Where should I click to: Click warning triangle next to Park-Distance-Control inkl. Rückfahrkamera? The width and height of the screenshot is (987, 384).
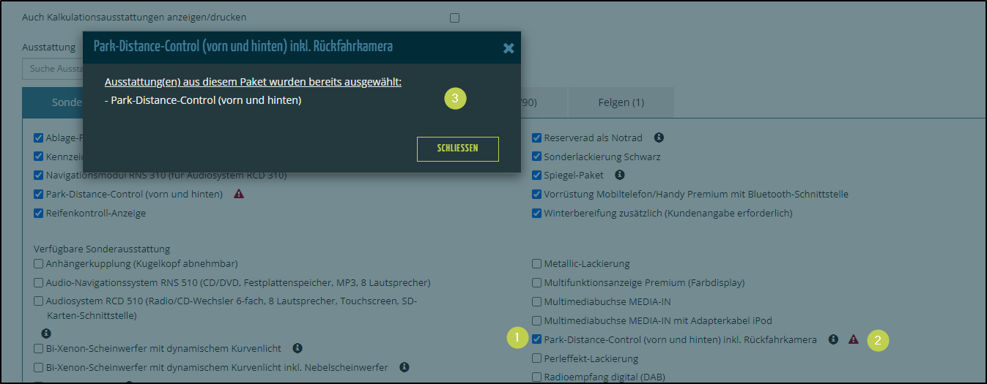[853, 339]
